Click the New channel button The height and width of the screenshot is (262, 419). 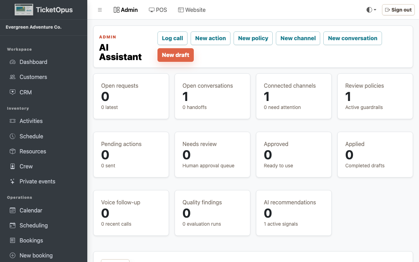[x=298, y=38]
